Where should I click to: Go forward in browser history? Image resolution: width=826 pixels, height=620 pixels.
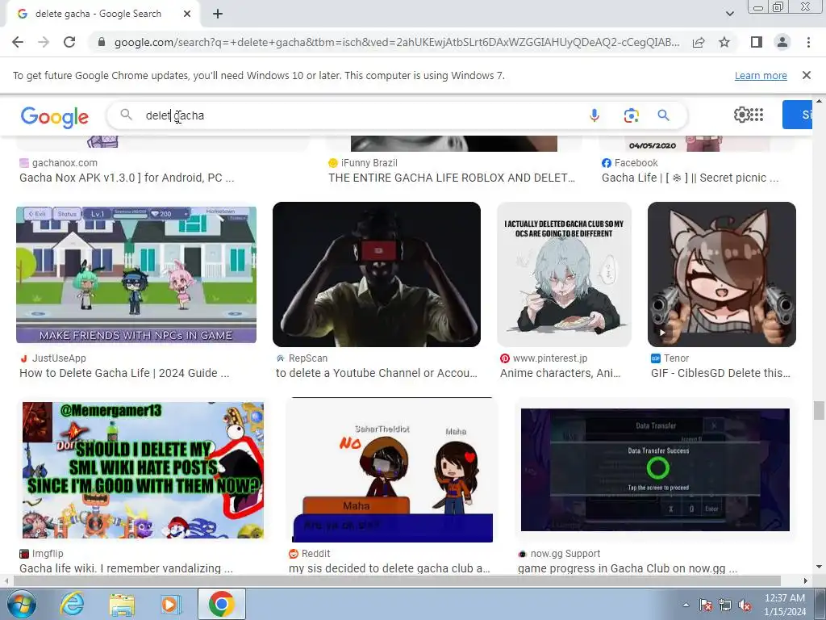pos(44,42)
